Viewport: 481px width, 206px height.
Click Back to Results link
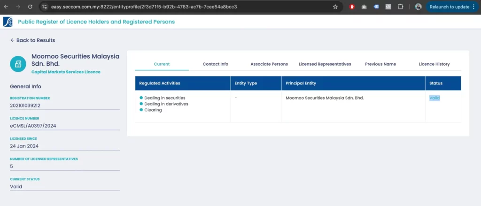pyautogui.click(x=33, y=40)
